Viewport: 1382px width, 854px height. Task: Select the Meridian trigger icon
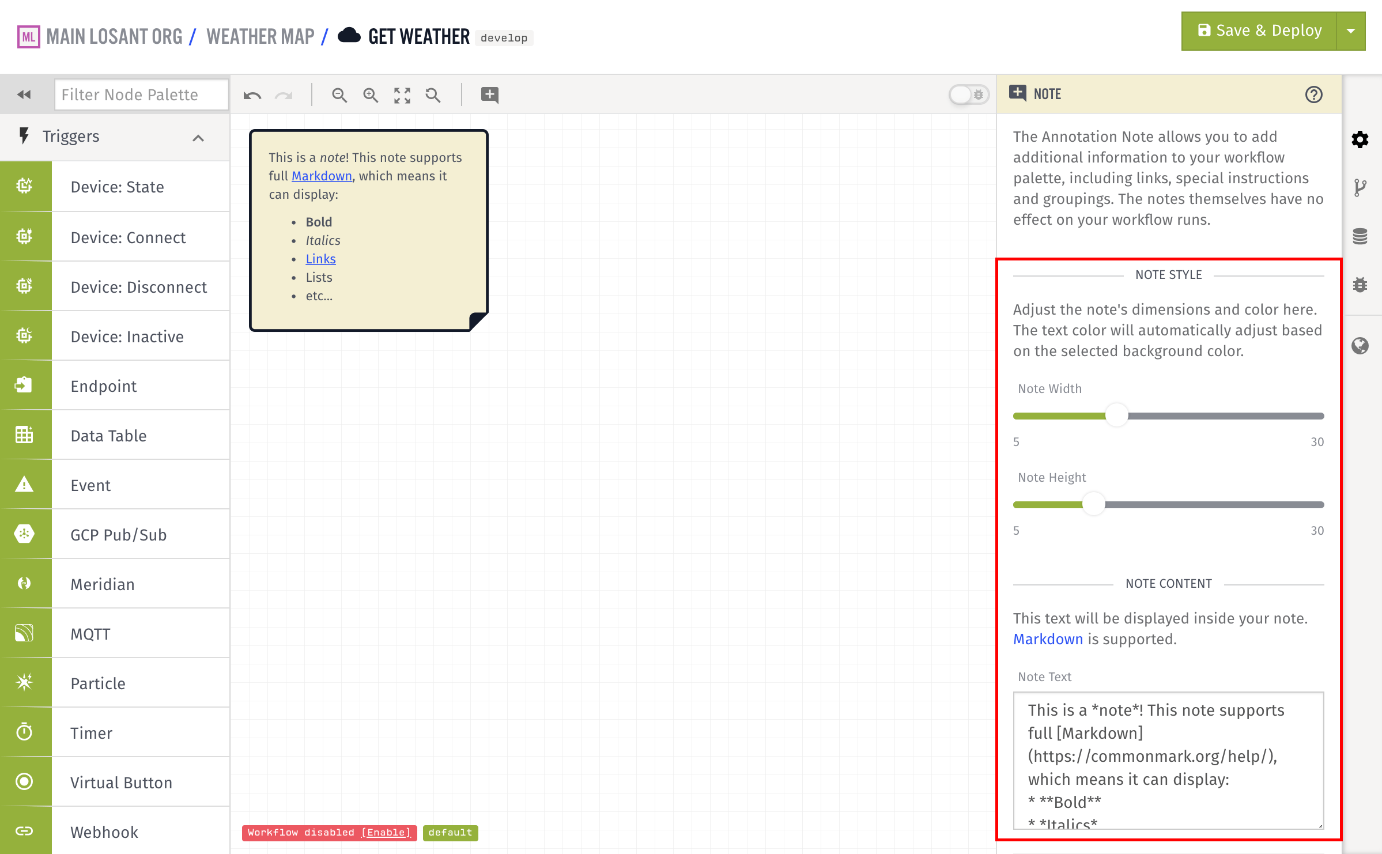[x=26, y=584]
